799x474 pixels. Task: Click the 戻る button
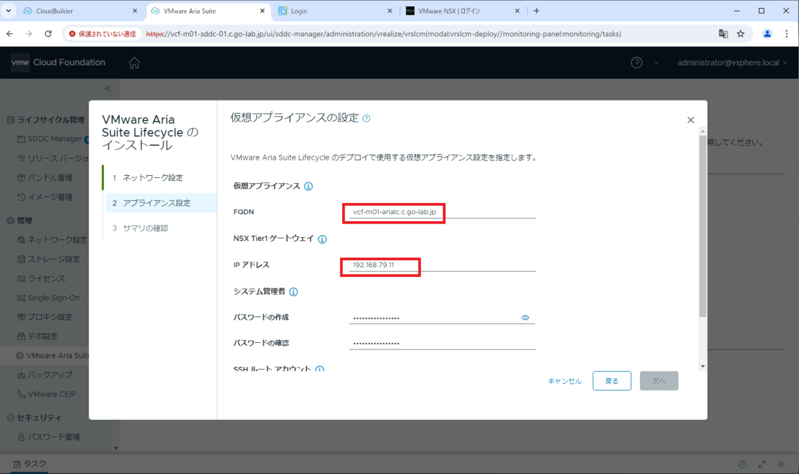pyautogui.click(x=612, y=381)
